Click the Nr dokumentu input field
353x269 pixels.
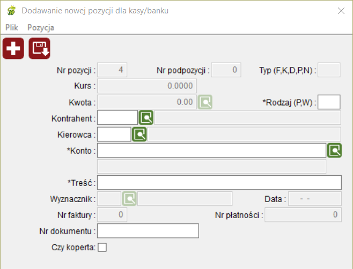click(148, 231)
